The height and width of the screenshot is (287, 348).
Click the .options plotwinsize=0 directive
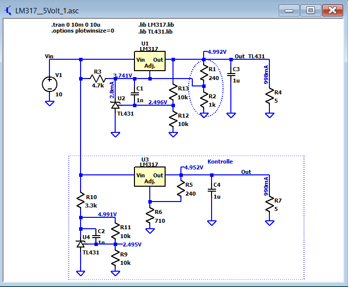point(83,31)
